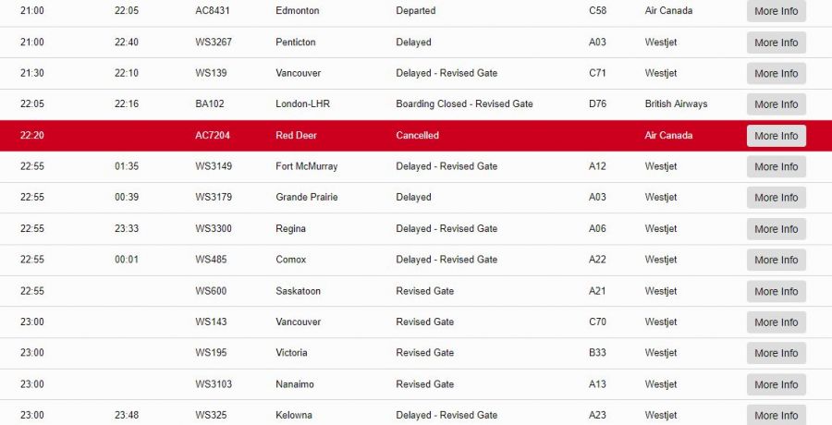View More Info for London-LHR flight BA102
The height and width of the screenshot is (425, 832).
pos(777,104)
